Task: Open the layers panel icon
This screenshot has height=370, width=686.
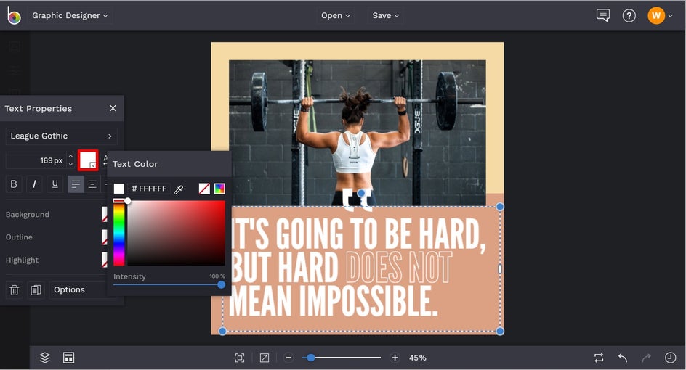Action: tap(44, 358)
